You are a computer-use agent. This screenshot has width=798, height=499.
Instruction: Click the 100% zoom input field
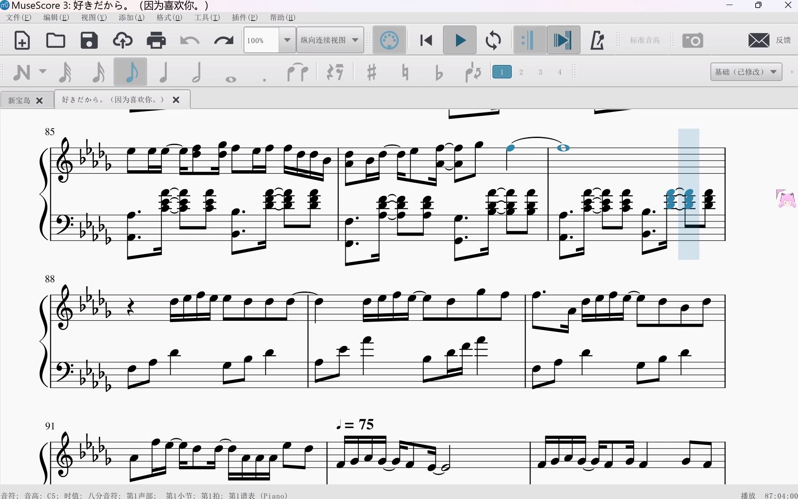(262, 40)
